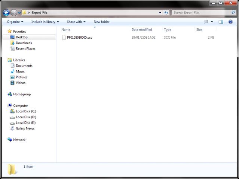239x179 pixels.
Task: Select file PF0158010005.scc
Action: click(x=79, y=37)
